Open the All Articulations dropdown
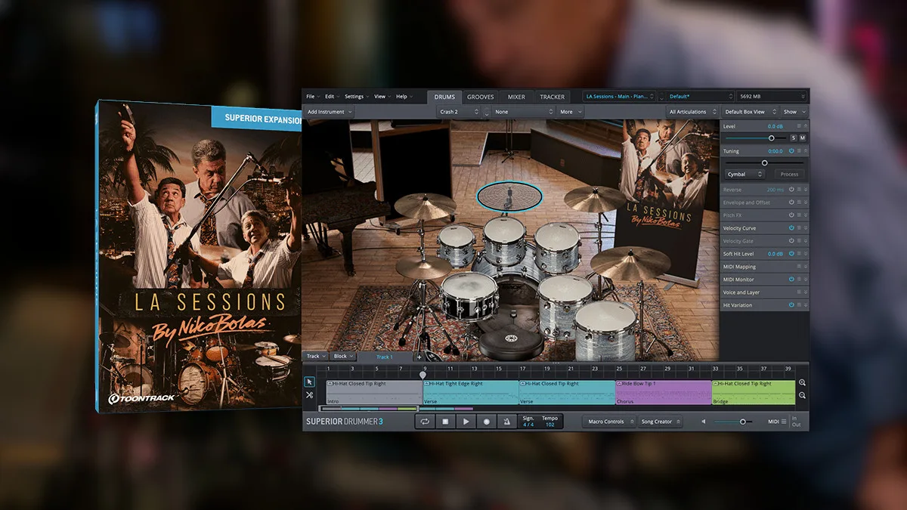Screen dimensions: 907x510 692,112
